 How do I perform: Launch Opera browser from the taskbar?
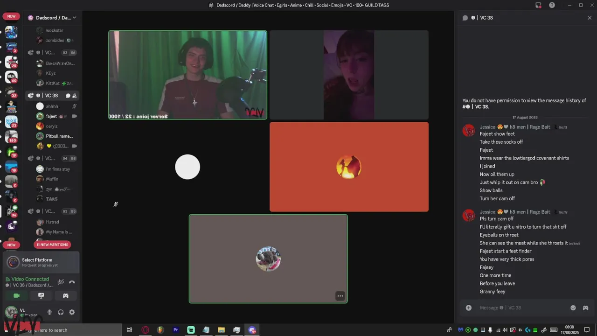pyautogui.click(x=146, y=330)
